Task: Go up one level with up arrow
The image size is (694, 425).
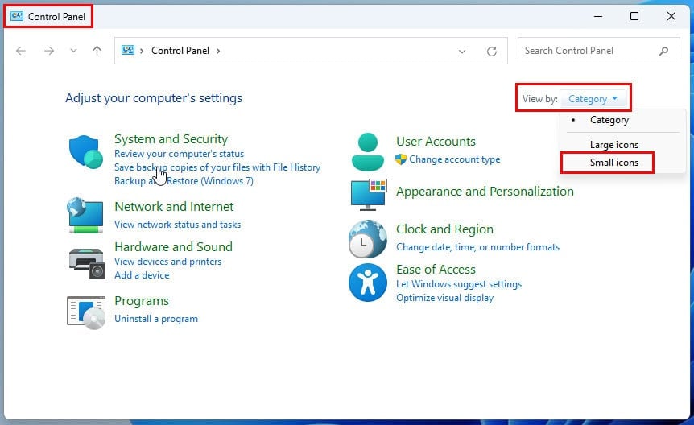Action: pos(97,51)
